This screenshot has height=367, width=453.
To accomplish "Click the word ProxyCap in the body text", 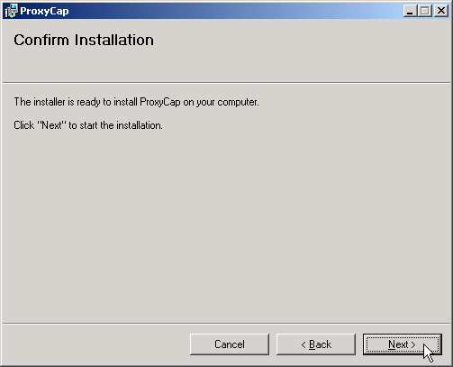I will [160, 102].
